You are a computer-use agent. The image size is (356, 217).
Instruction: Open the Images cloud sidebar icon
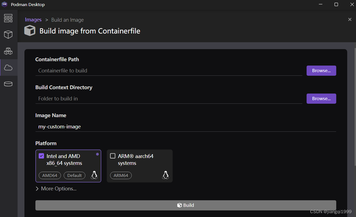[8, 67]
